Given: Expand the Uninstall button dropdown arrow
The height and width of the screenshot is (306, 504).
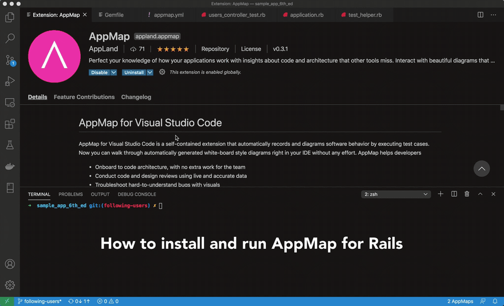Looking at the screenshot, I should [150, 73].
